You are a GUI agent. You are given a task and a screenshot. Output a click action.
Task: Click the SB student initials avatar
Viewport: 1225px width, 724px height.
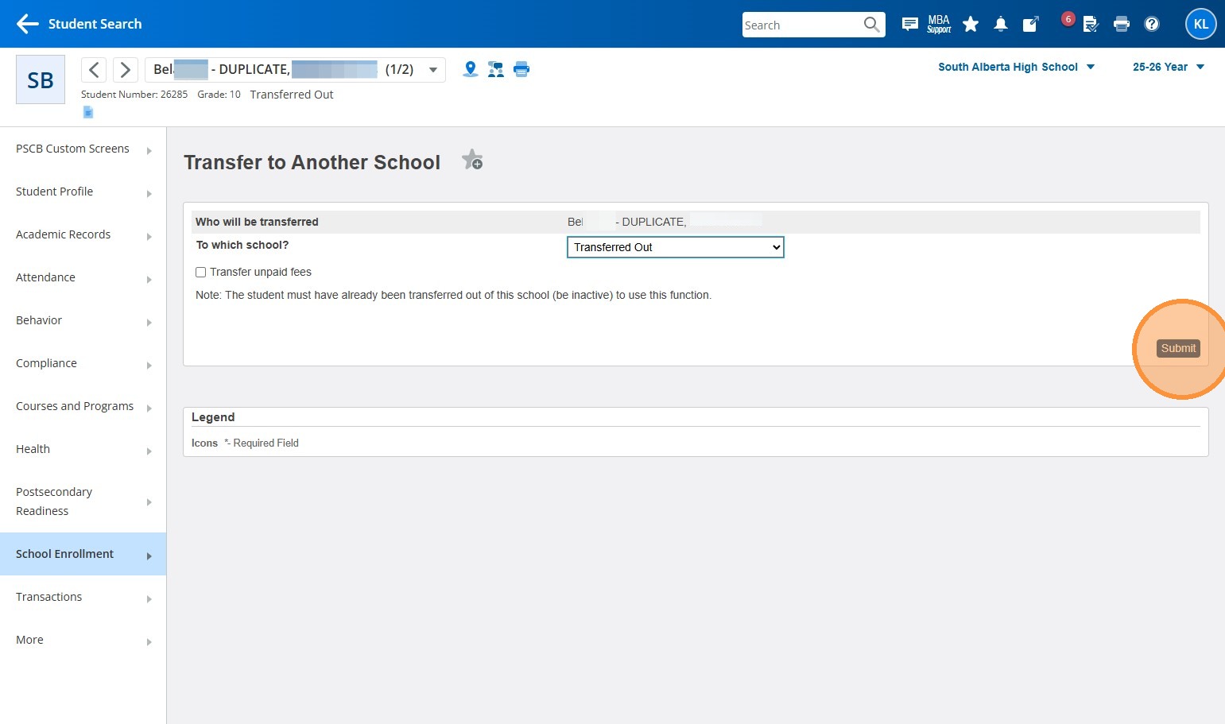[x=41, y=79]
